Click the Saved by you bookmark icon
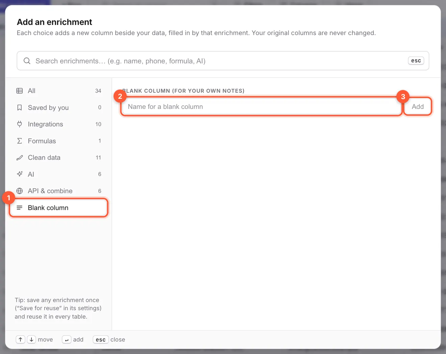This screenshot has height=354, width=446. click(x=20, y=108)
